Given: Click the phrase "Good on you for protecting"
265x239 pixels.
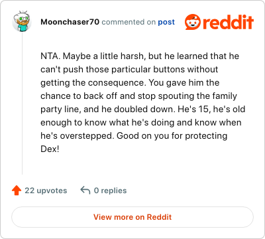Looking at the screenshot, I should 172,136.
